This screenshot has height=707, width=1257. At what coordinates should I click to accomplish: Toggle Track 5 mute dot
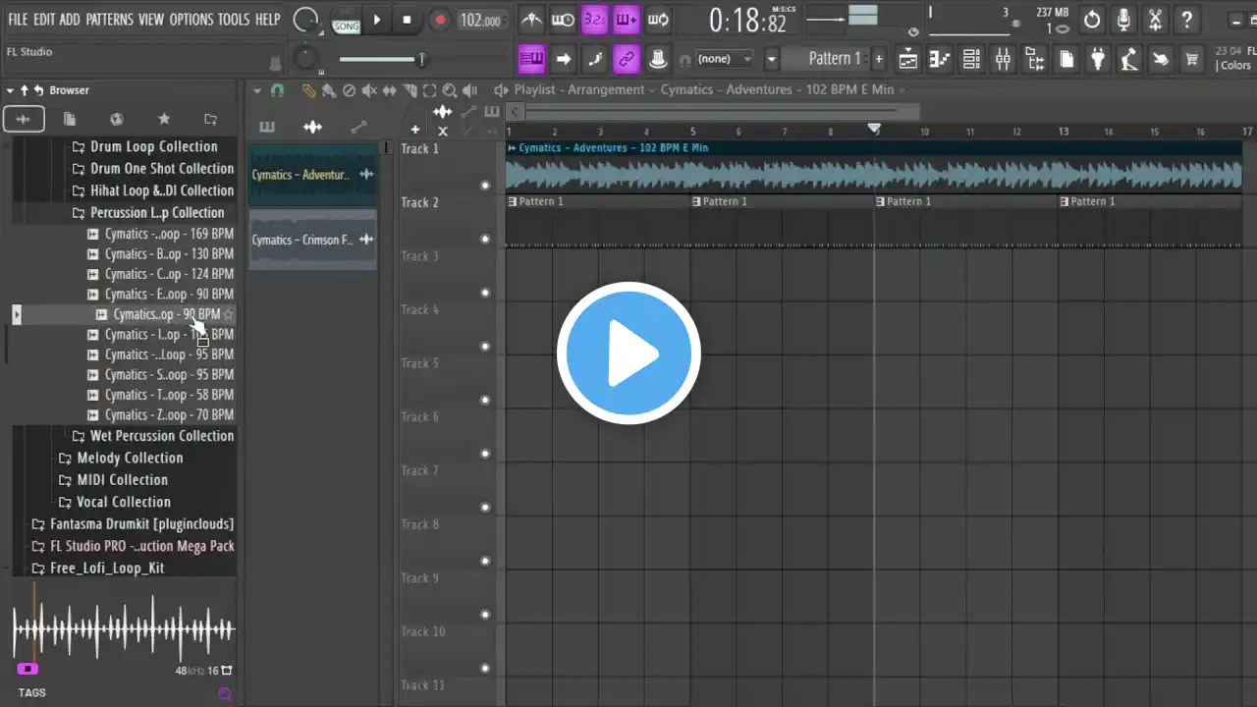pyautogui.click(x=484, y=400)
